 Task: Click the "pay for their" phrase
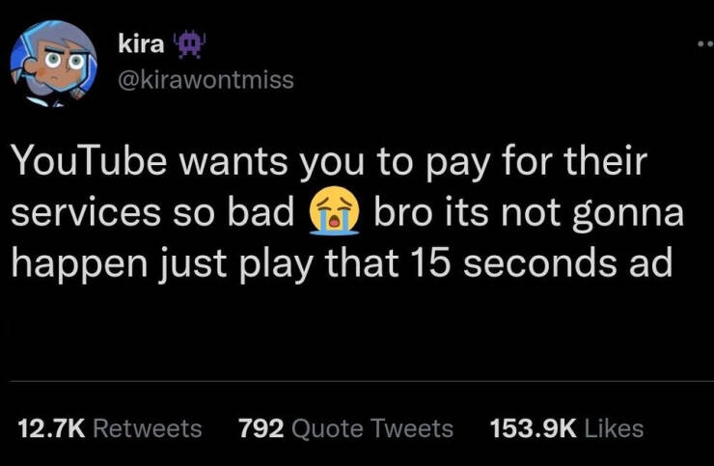536,163
